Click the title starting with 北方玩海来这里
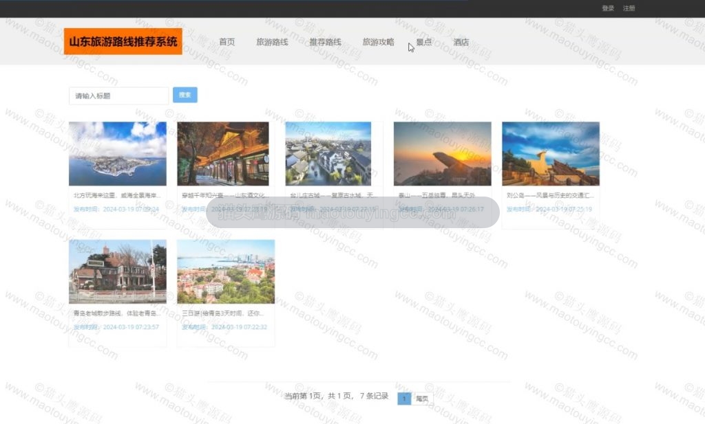 click(117, 195)
